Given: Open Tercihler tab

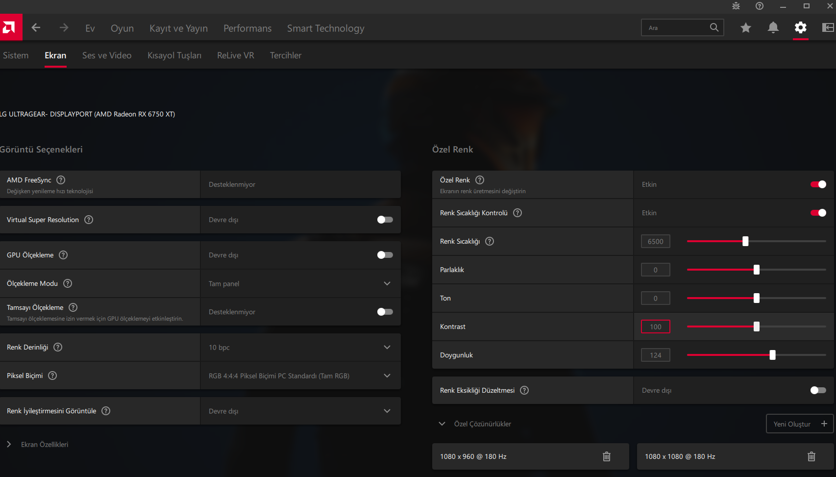Looking at the screenshot, I should click(286, 55).
